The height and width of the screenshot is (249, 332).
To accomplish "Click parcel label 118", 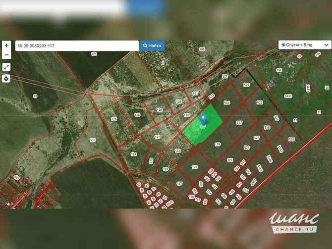I will point(137,115).
